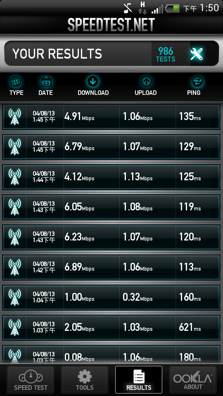Tap the cell tower icon of 4.91 Mbps result
The width and height of the screenshot is (223, 396).
tap(14, 117)
